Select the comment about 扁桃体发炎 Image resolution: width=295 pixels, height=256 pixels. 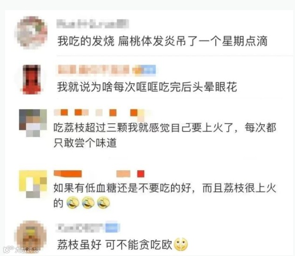[162, 41]
